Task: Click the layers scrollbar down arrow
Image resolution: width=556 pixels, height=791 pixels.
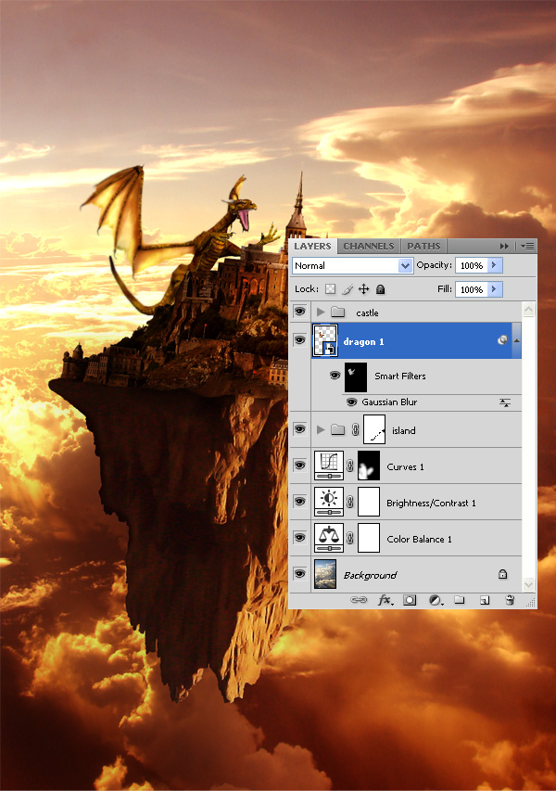Action: pos(528,584)
